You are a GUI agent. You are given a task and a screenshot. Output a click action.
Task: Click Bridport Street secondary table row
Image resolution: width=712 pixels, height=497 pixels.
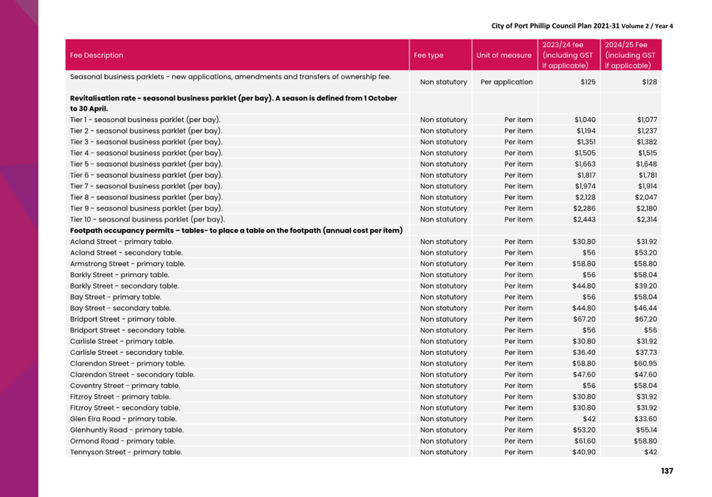pos(363,331)
